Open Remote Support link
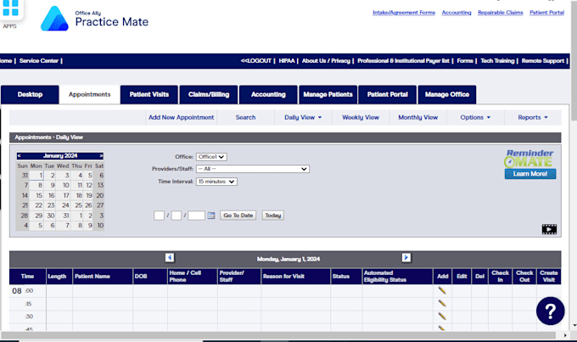The height and width of the screenshot is (342, 577). click(x=543, y=61)
